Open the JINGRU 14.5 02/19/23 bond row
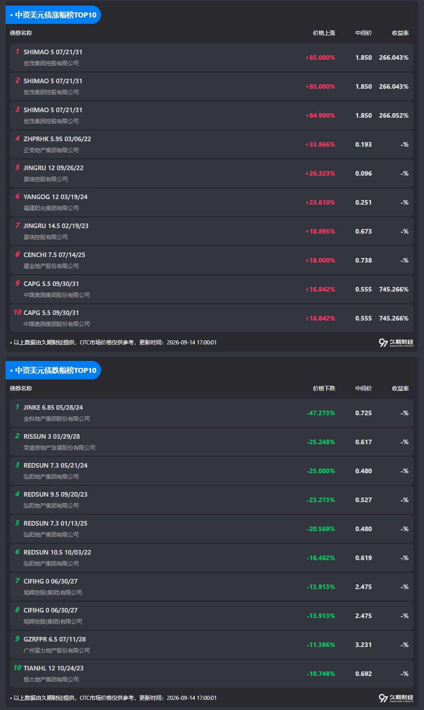 coord(212,231)
